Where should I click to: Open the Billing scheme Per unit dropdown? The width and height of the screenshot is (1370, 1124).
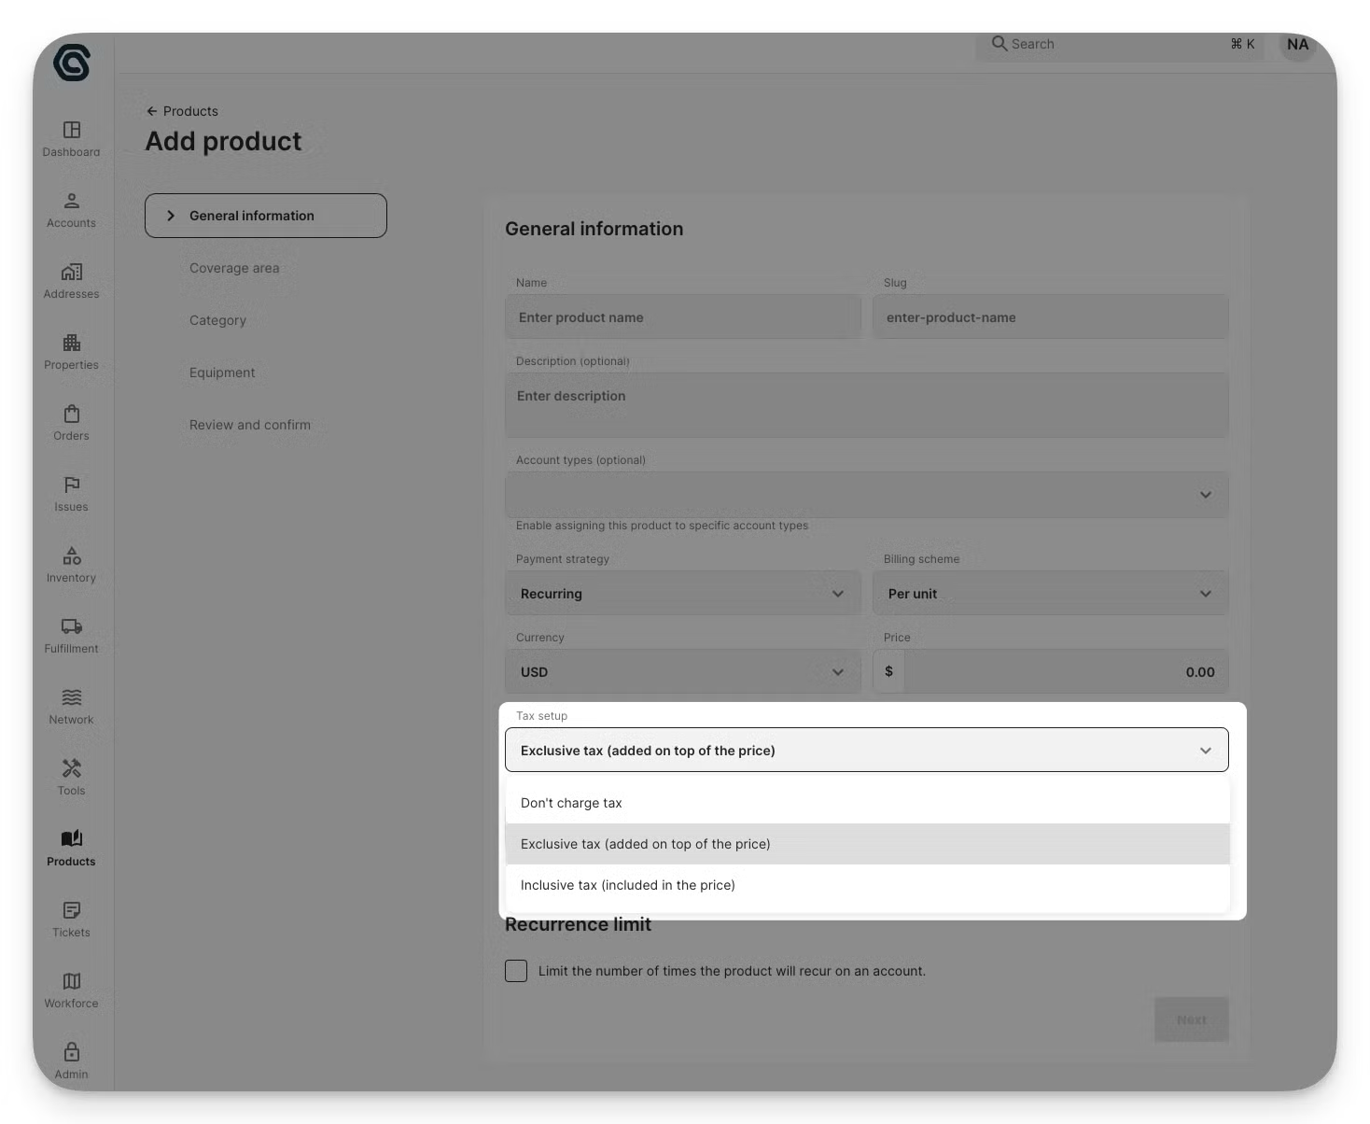(x=1051, y=594)
